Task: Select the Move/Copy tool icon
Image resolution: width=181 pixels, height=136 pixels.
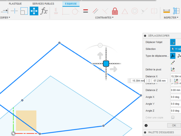Action: click(34, 11)
